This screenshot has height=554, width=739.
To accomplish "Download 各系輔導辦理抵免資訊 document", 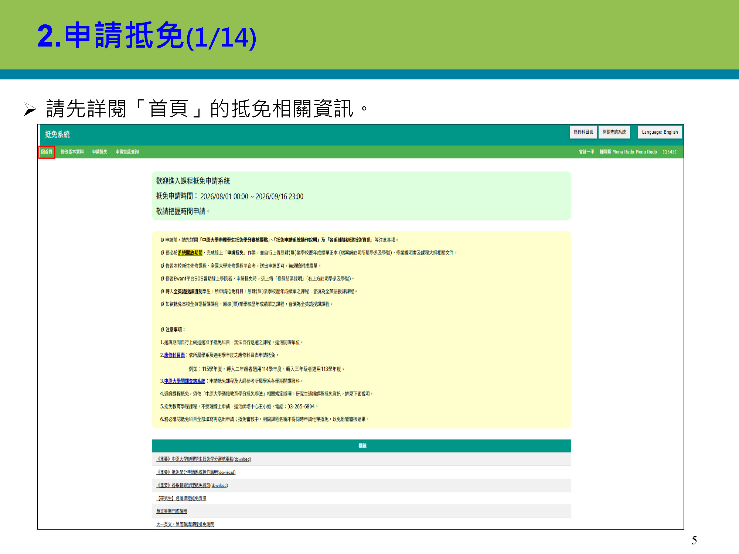I will (x=192, y=486).
